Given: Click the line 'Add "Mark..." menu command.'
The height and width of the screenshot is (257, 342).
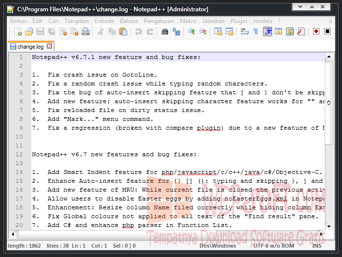Looking at the screenshot, I should coord(100,119).
